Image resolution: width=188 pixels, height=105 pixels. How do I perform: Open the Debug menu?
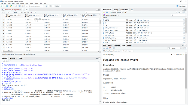coord(31,4)
